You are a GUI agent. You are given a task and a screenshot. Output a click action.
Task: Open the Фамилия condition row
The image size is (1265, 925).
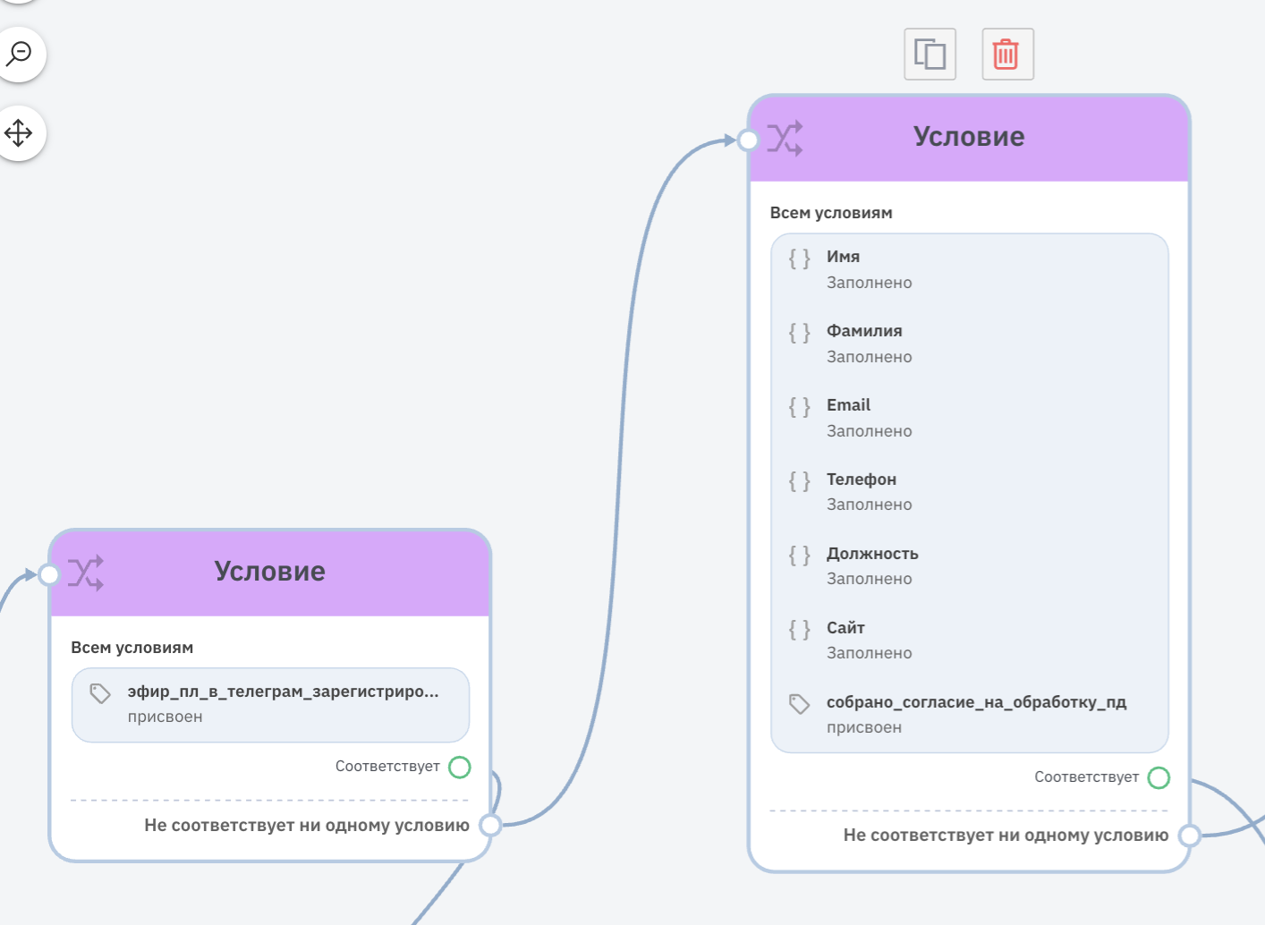(970, 344)
